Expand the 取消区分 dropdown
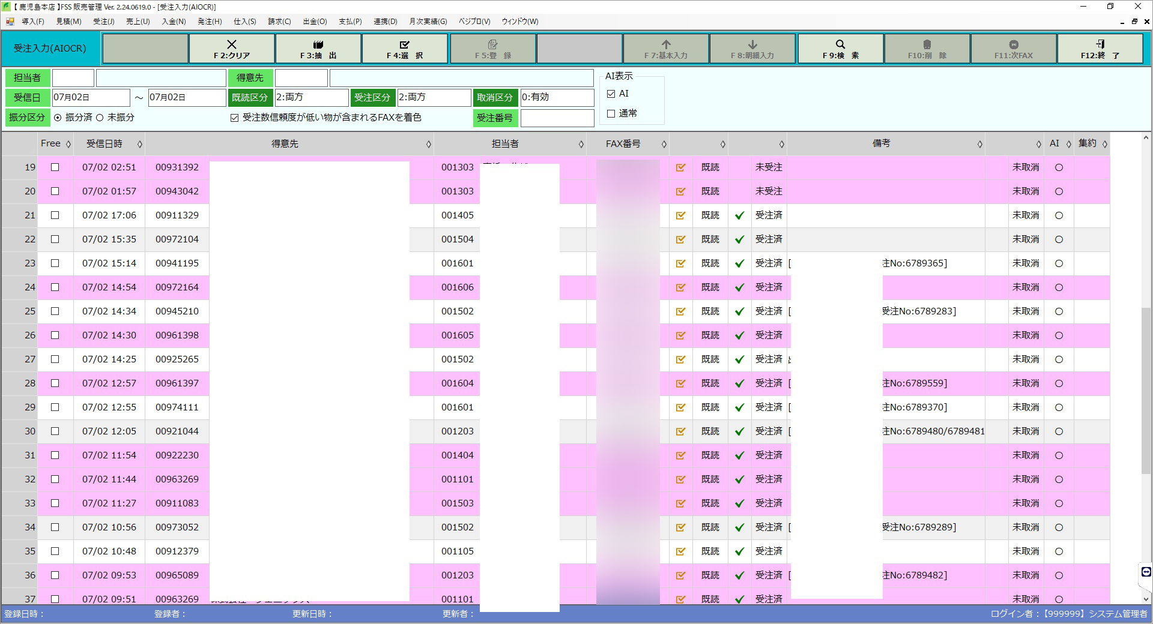The image size is (1153, 624). tap(557, 98)
